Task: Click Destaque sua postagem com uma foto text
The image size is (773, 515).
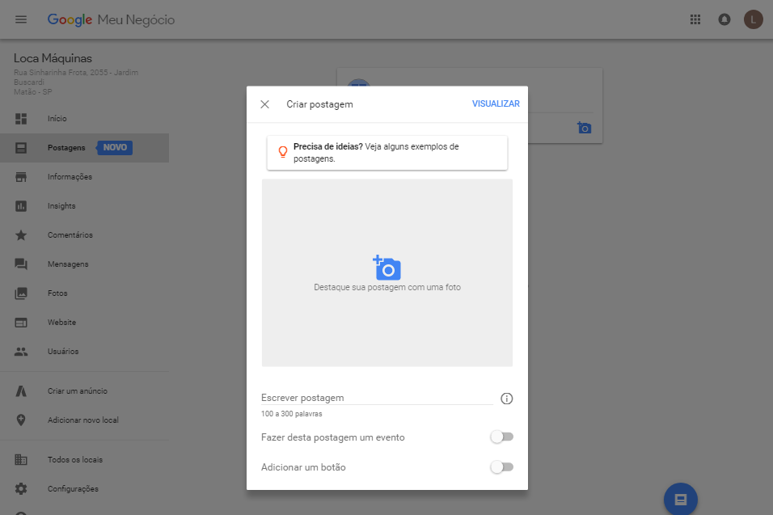Action: (x=387, y=287)
